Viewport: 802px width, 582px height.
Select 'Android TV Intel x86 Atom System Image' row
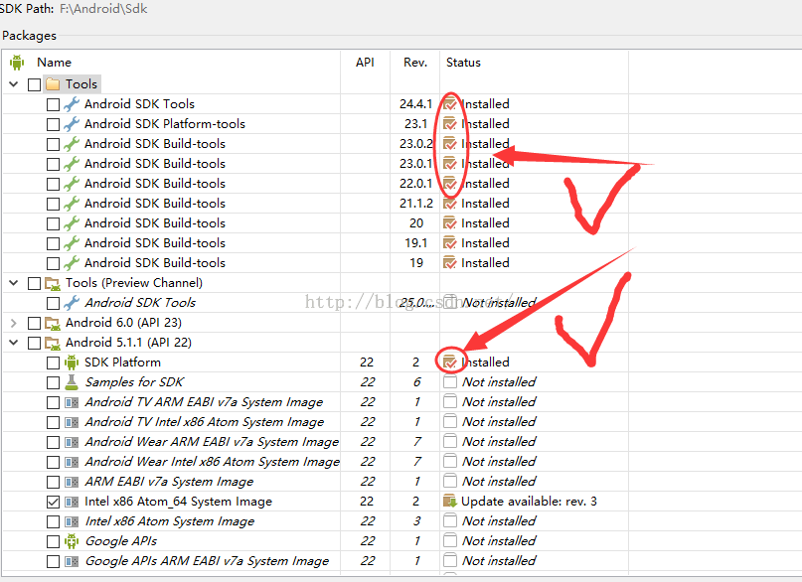[205, 422]
